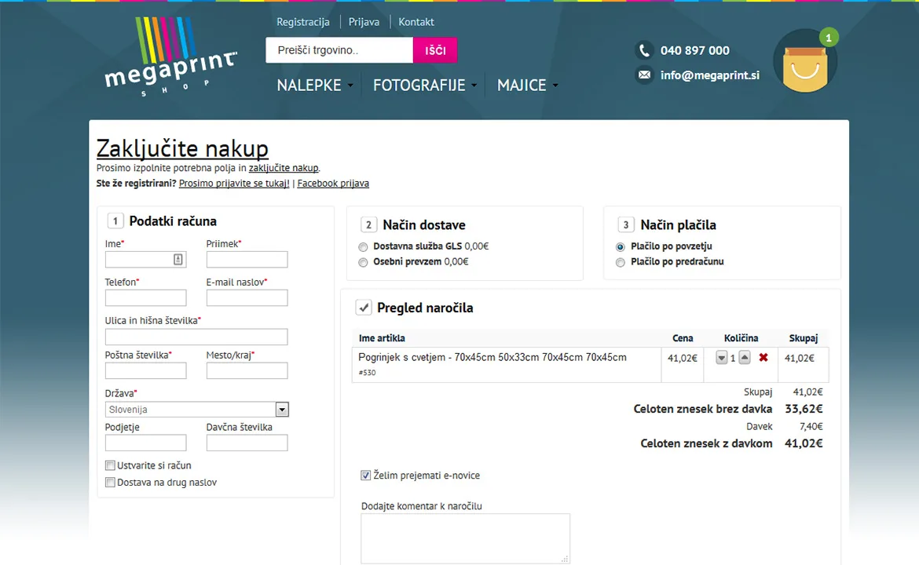The image size is (919, 565).
Task: Click into the Mesto/kraj field
Action: tap(247, 370)
